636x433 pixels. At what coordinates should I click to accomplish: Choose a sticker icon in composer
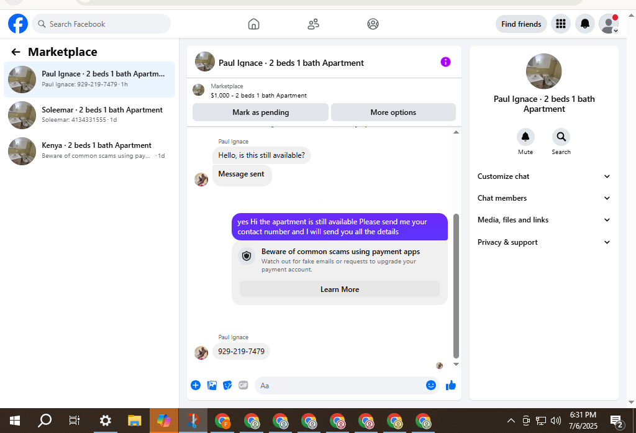coord(227,385)
